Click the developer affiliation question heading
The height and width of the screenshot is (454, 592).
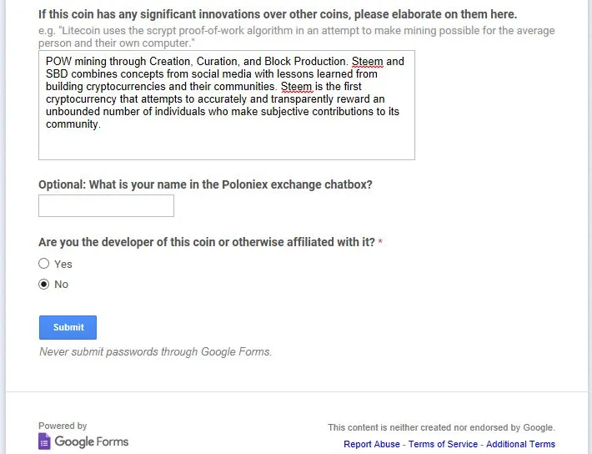point(207,242)
